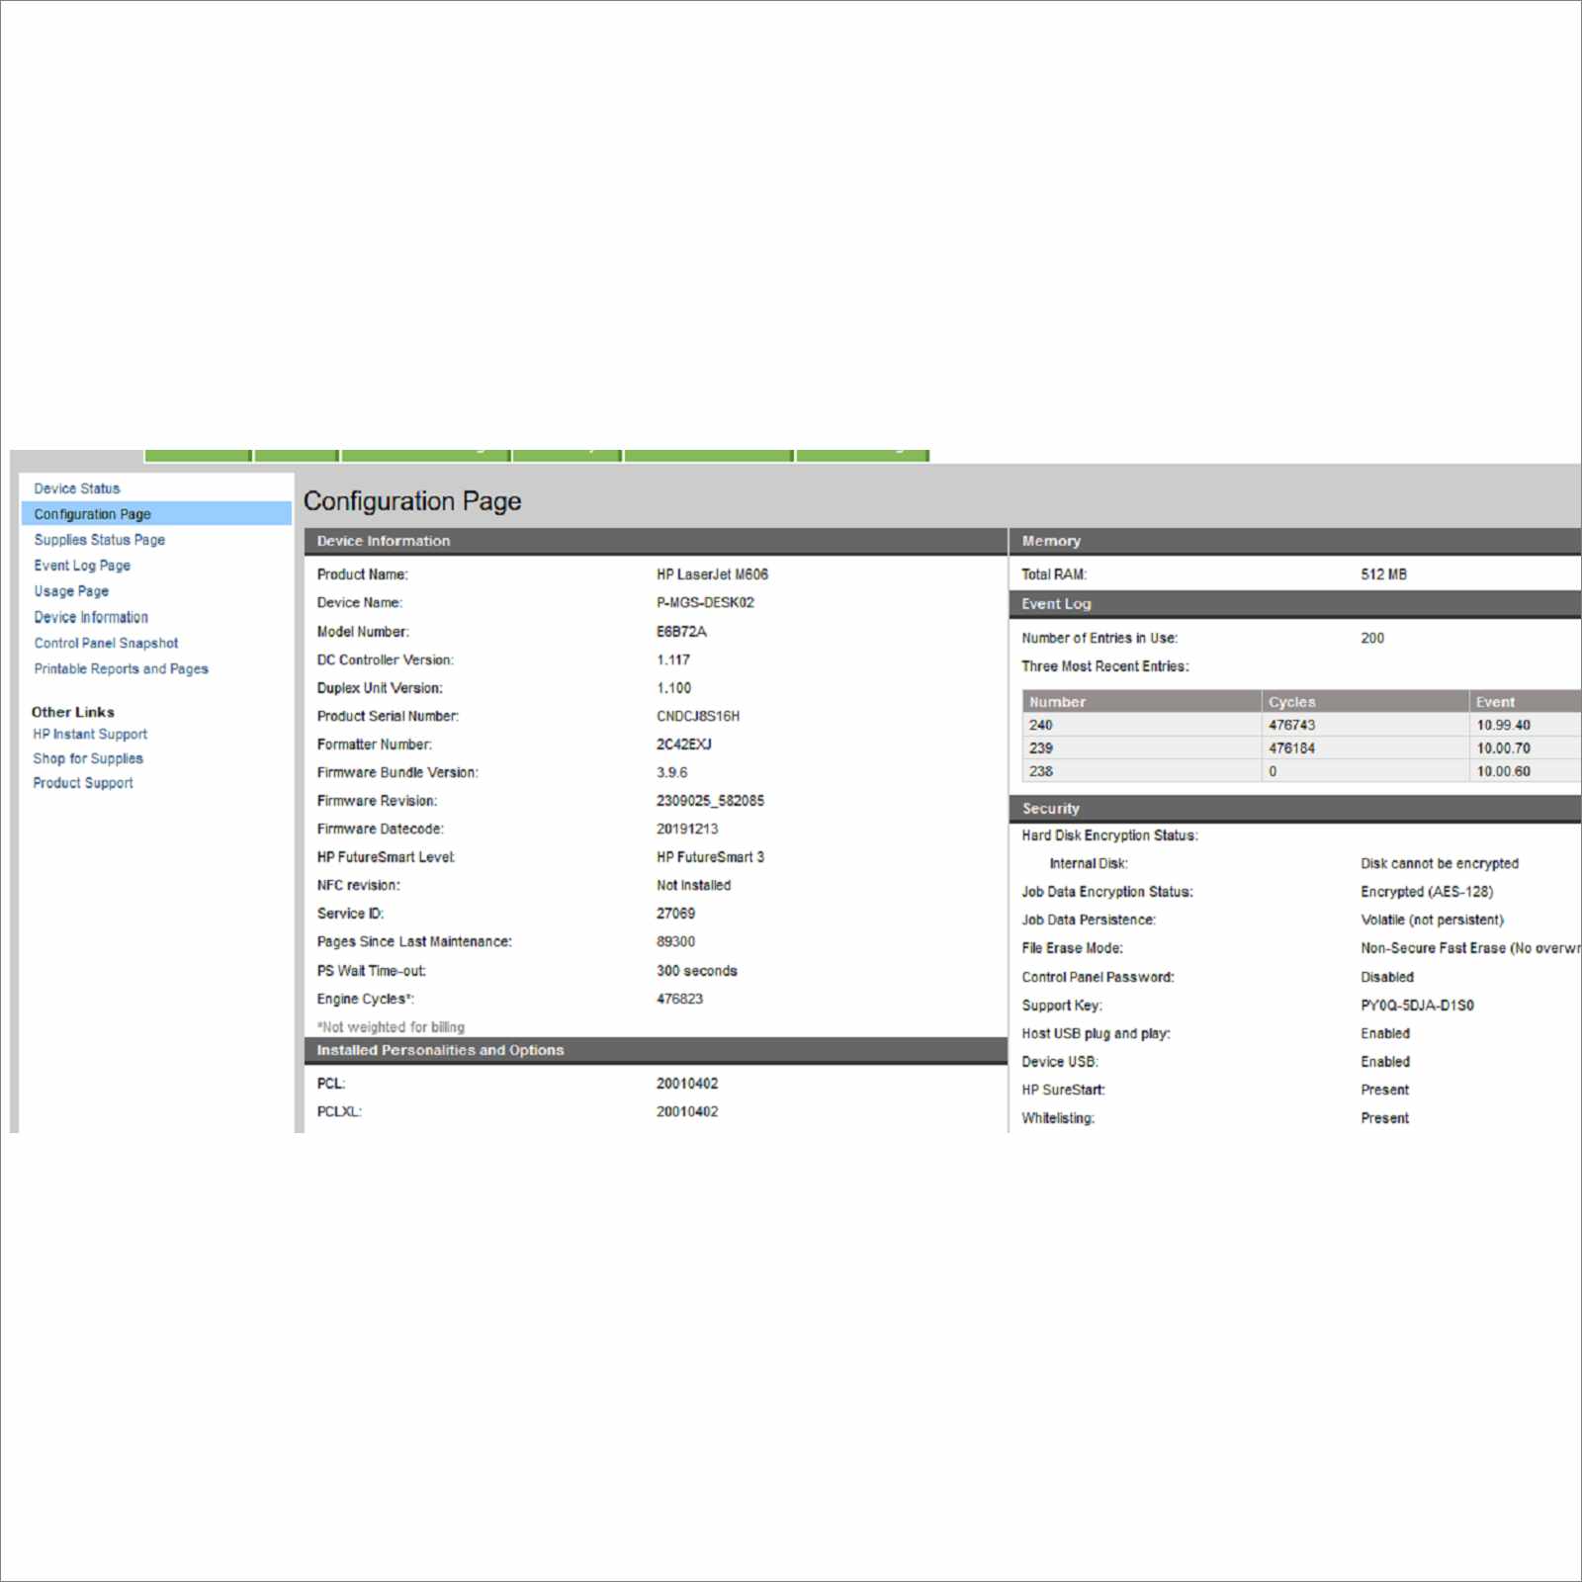
Task: Open the Usage Page link
Action: [x=71, y=591]
